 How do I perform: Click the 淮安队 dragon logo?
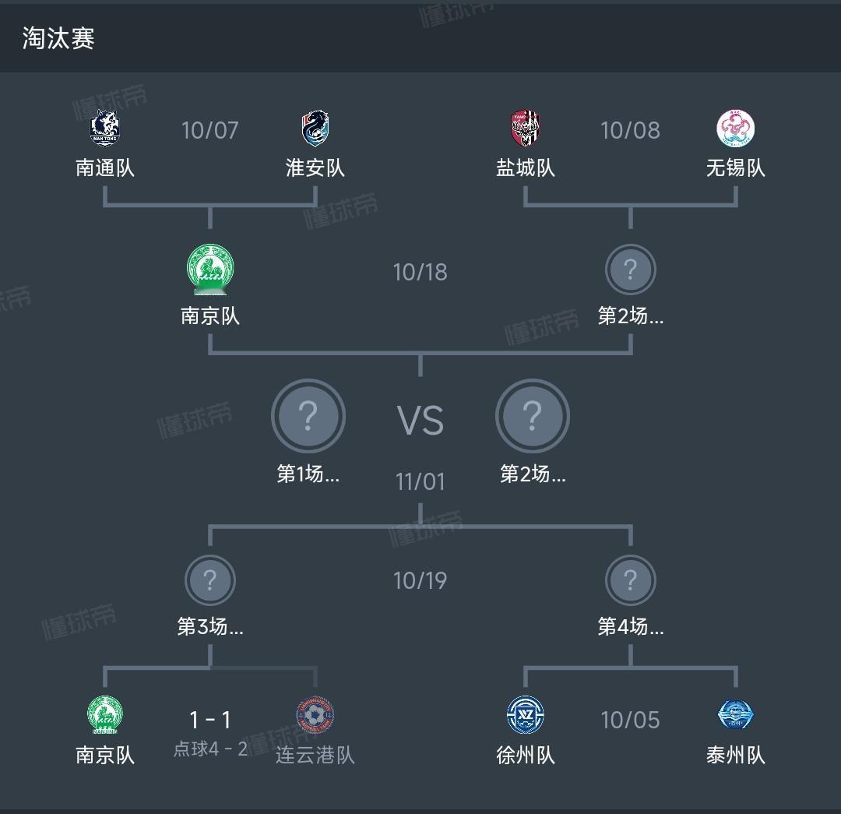[x=315, y=129]
